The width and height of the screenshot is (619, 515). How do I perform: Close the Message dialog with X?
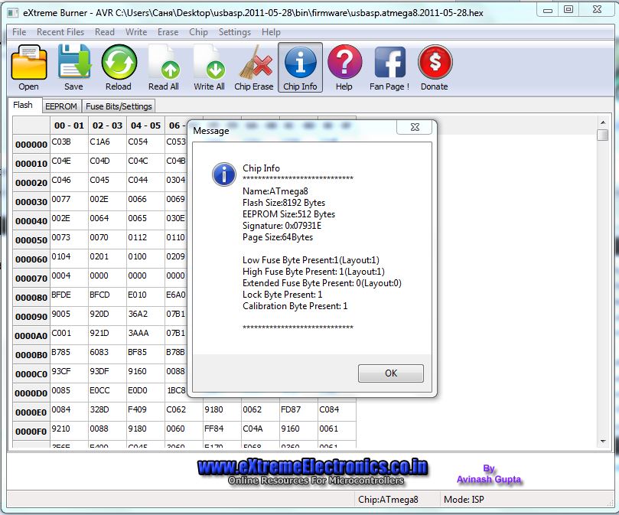coord(415,127)
